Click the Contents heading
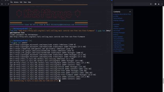This screenshot has width=164, height=92. (117, 12)
